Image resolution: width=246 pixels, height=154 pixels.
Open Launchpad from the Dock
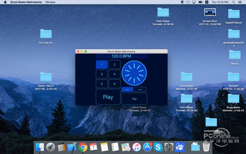coord(51,147)
